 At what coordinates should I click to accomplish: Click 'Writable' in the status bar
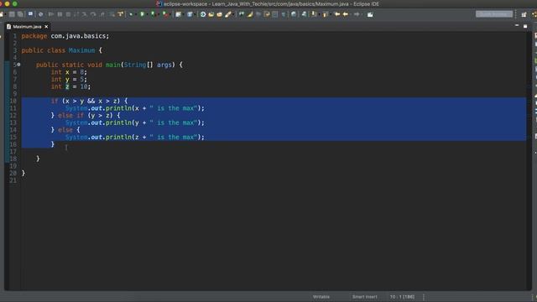pos(321,297)
